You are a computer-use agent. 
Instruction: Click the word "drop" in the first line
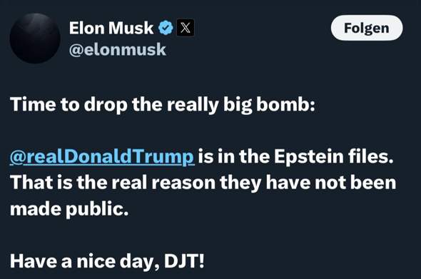click(x=106, y=106)
